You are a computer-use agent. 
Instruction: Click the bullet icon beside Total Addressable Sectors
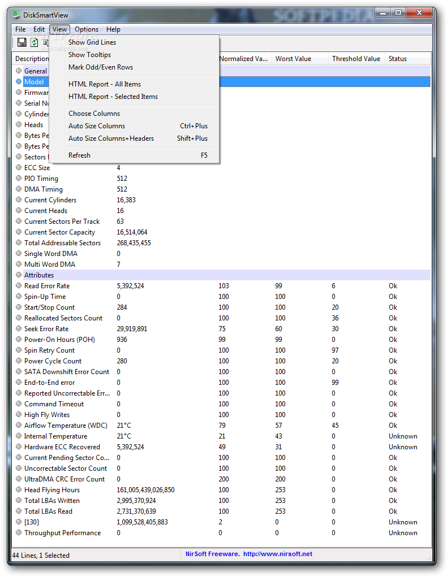(19, 242)
